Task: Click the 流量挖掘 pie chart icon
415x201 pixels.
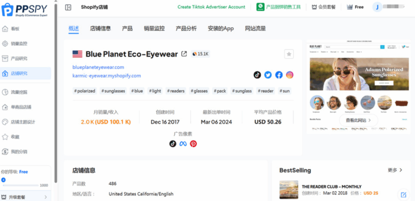Action: click(5, 92)
